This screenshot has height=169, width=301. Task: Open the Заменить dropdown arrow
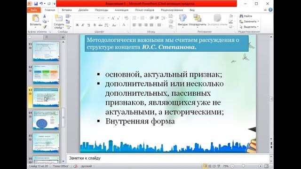[x=258, y=22]
